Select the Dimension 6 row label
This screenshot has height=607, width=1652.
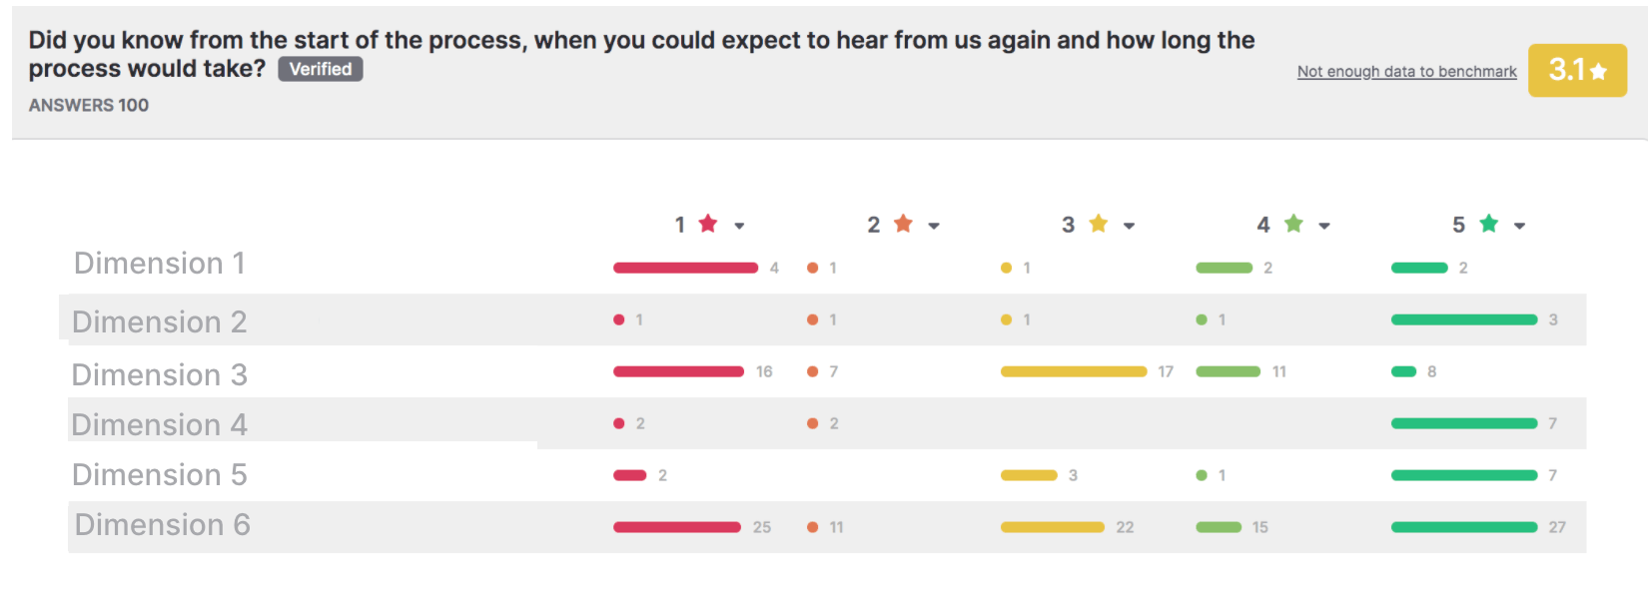162,525
